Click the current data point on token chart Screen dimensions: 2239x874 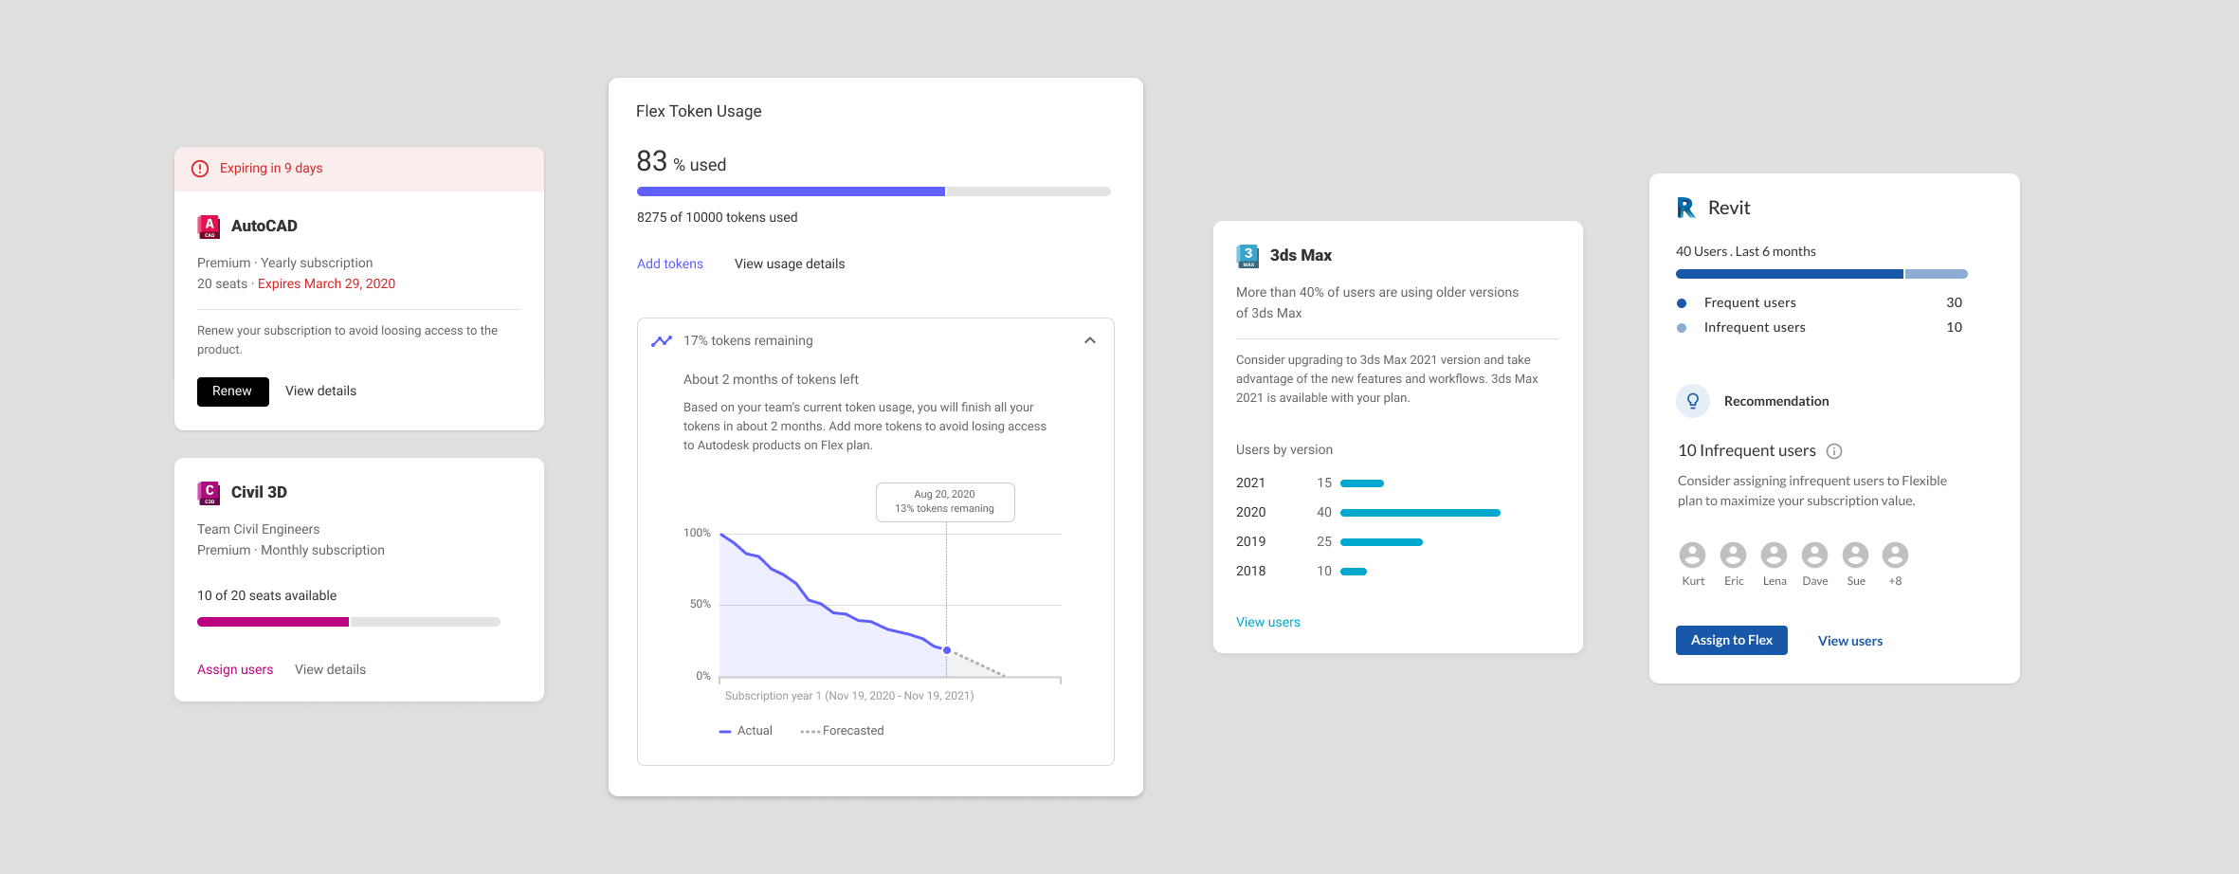click(x=946, y=650)
